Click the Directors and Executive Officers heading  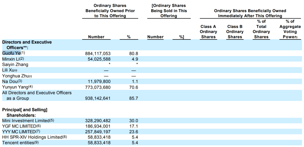tap(27, 44)
